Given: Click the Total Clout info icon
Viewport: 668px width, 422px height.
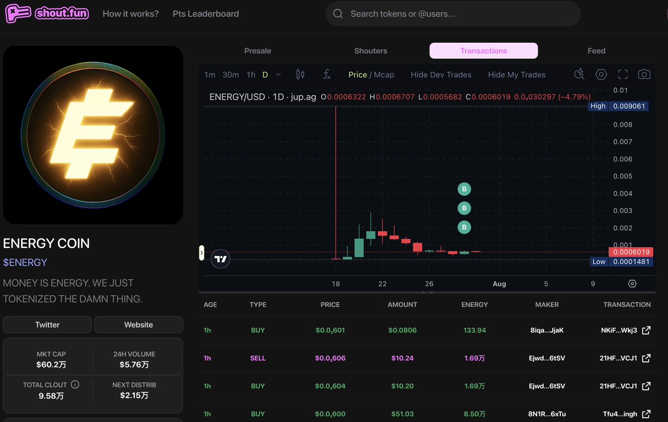Looking at the screenshot, I should [x=75, y=385].
